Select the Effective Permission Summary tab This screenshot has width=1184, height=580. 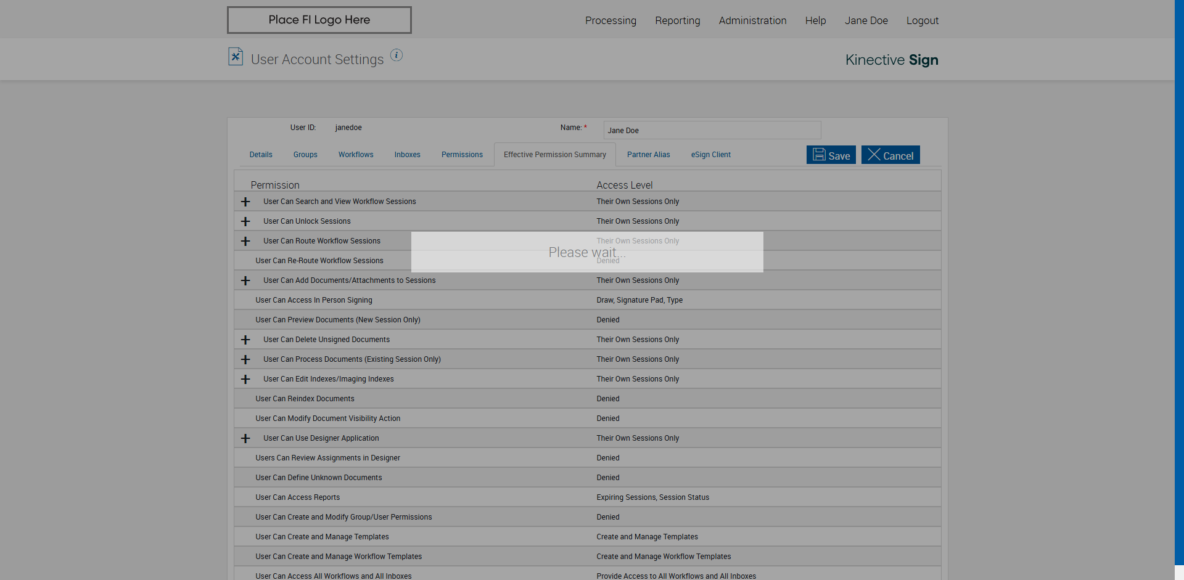coord(555,155)
